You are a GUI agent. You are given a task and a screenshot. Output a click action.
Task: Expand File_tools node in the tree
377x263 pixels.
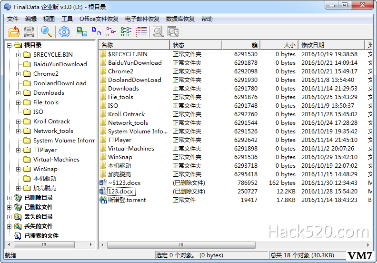pyautogui.click(x=18, y=102)
